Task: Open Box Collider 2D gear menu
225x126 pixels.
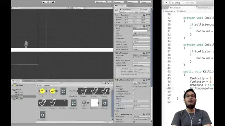Action: point(149,80)
